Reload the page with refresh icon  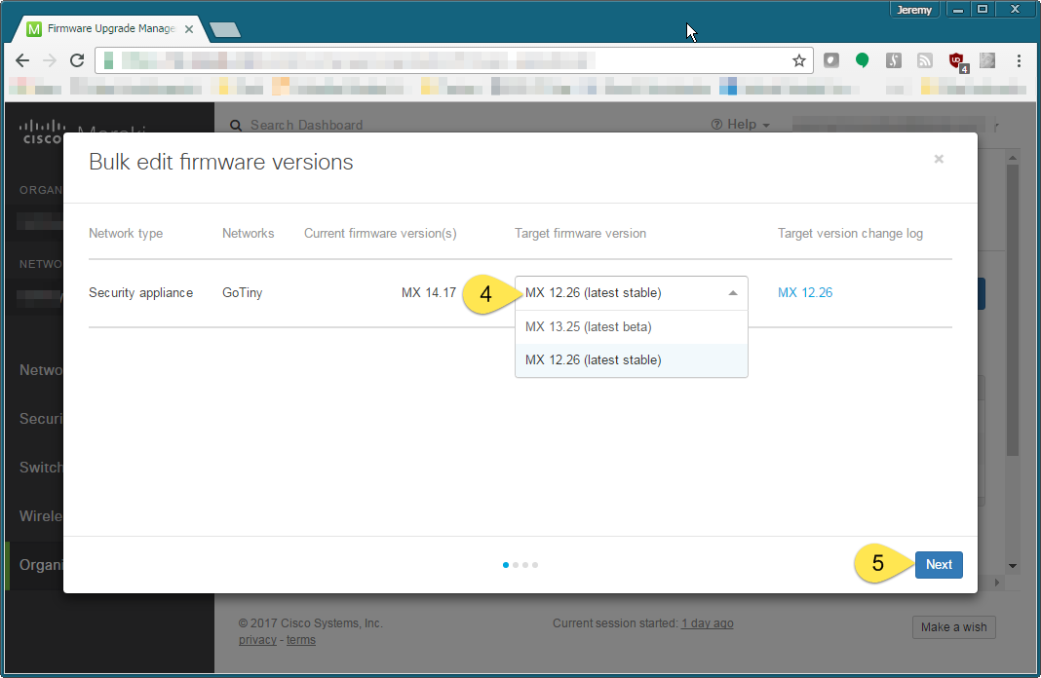pos(77,60)
